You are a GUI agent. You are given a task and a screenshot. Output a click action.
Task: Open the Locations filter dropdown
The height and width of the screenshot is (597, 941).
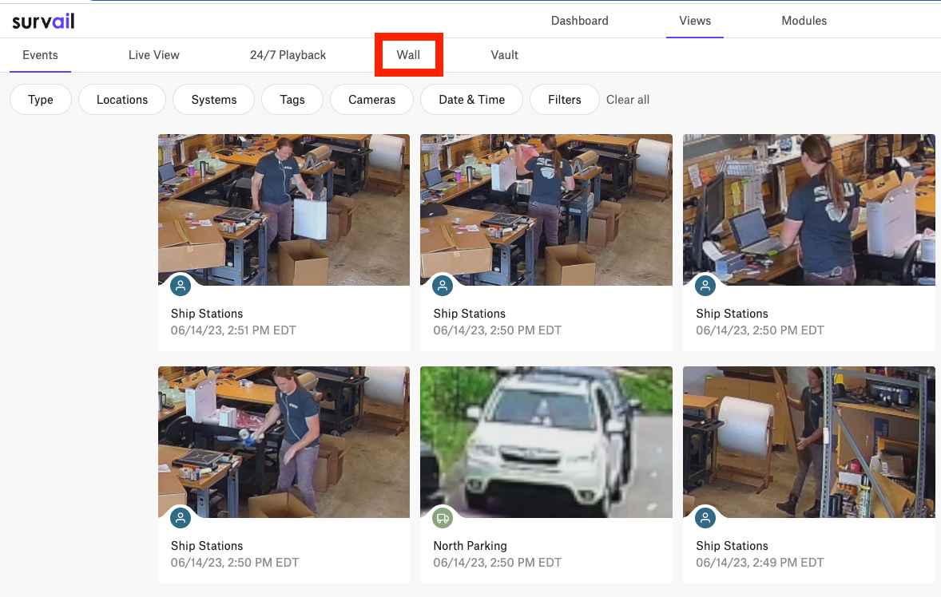[122, 100]
